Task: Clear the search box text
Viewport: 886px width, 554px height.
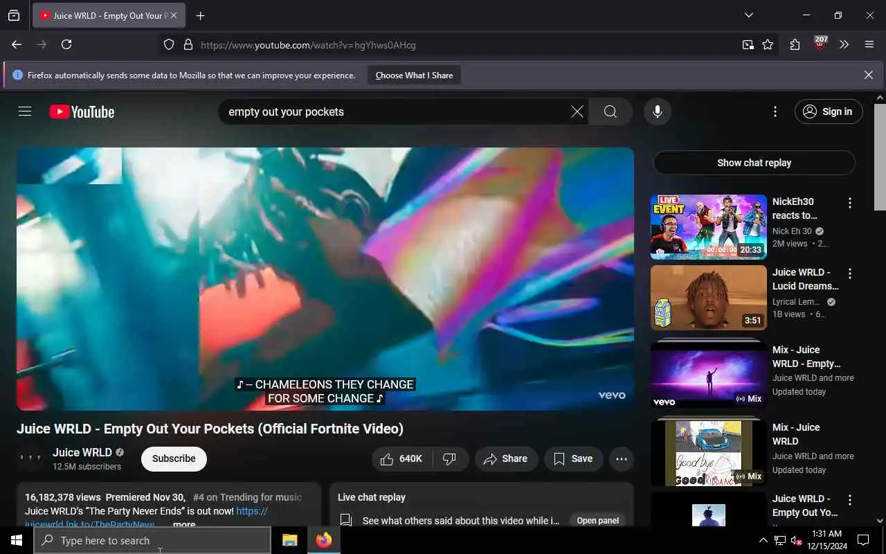Action: click(577, 111)
